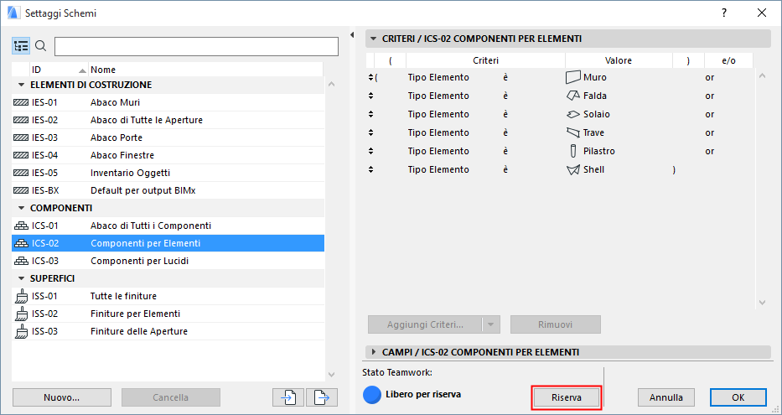Click the Nuovo... button

pos(62,397)
